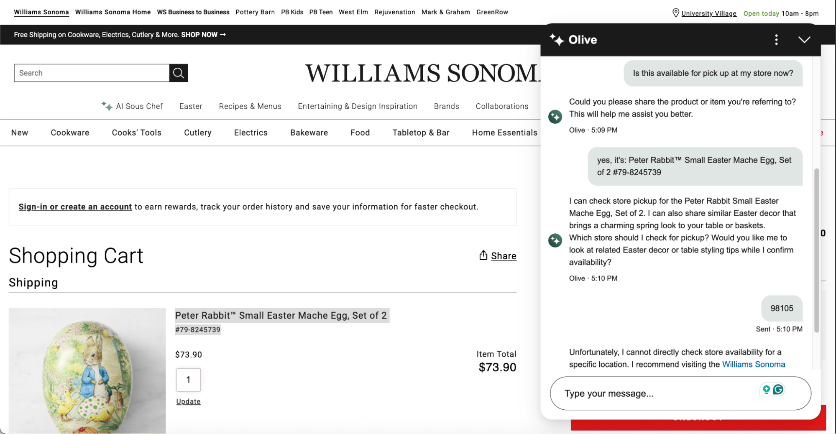The height and width of the screenshot is (434, 836).
Task: Focus the Search input field
Action: [x=92, y=73]
